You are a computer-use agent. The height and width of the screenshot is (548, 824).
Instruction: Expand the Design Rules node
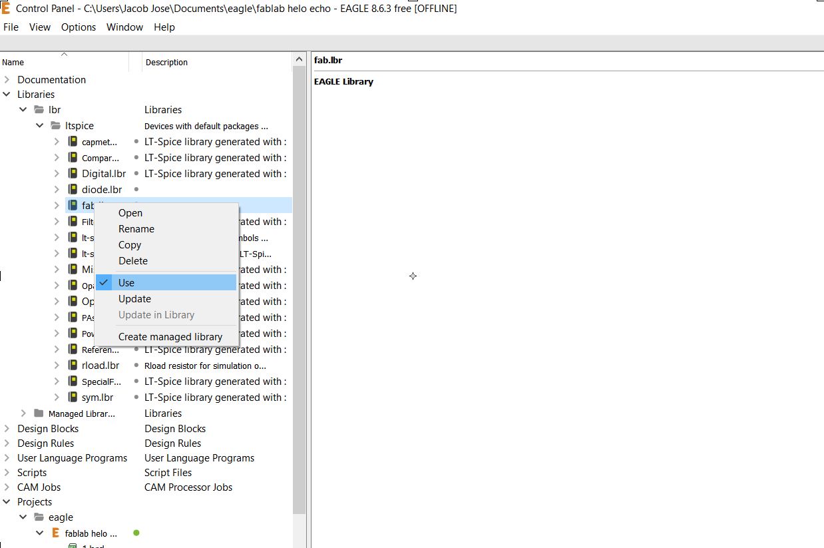[7, 443]
